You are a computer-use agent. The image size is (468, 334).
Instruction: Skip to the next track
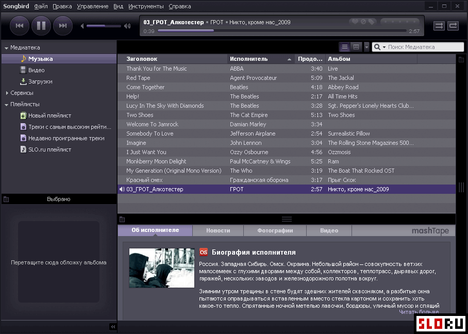click(63, 25)
